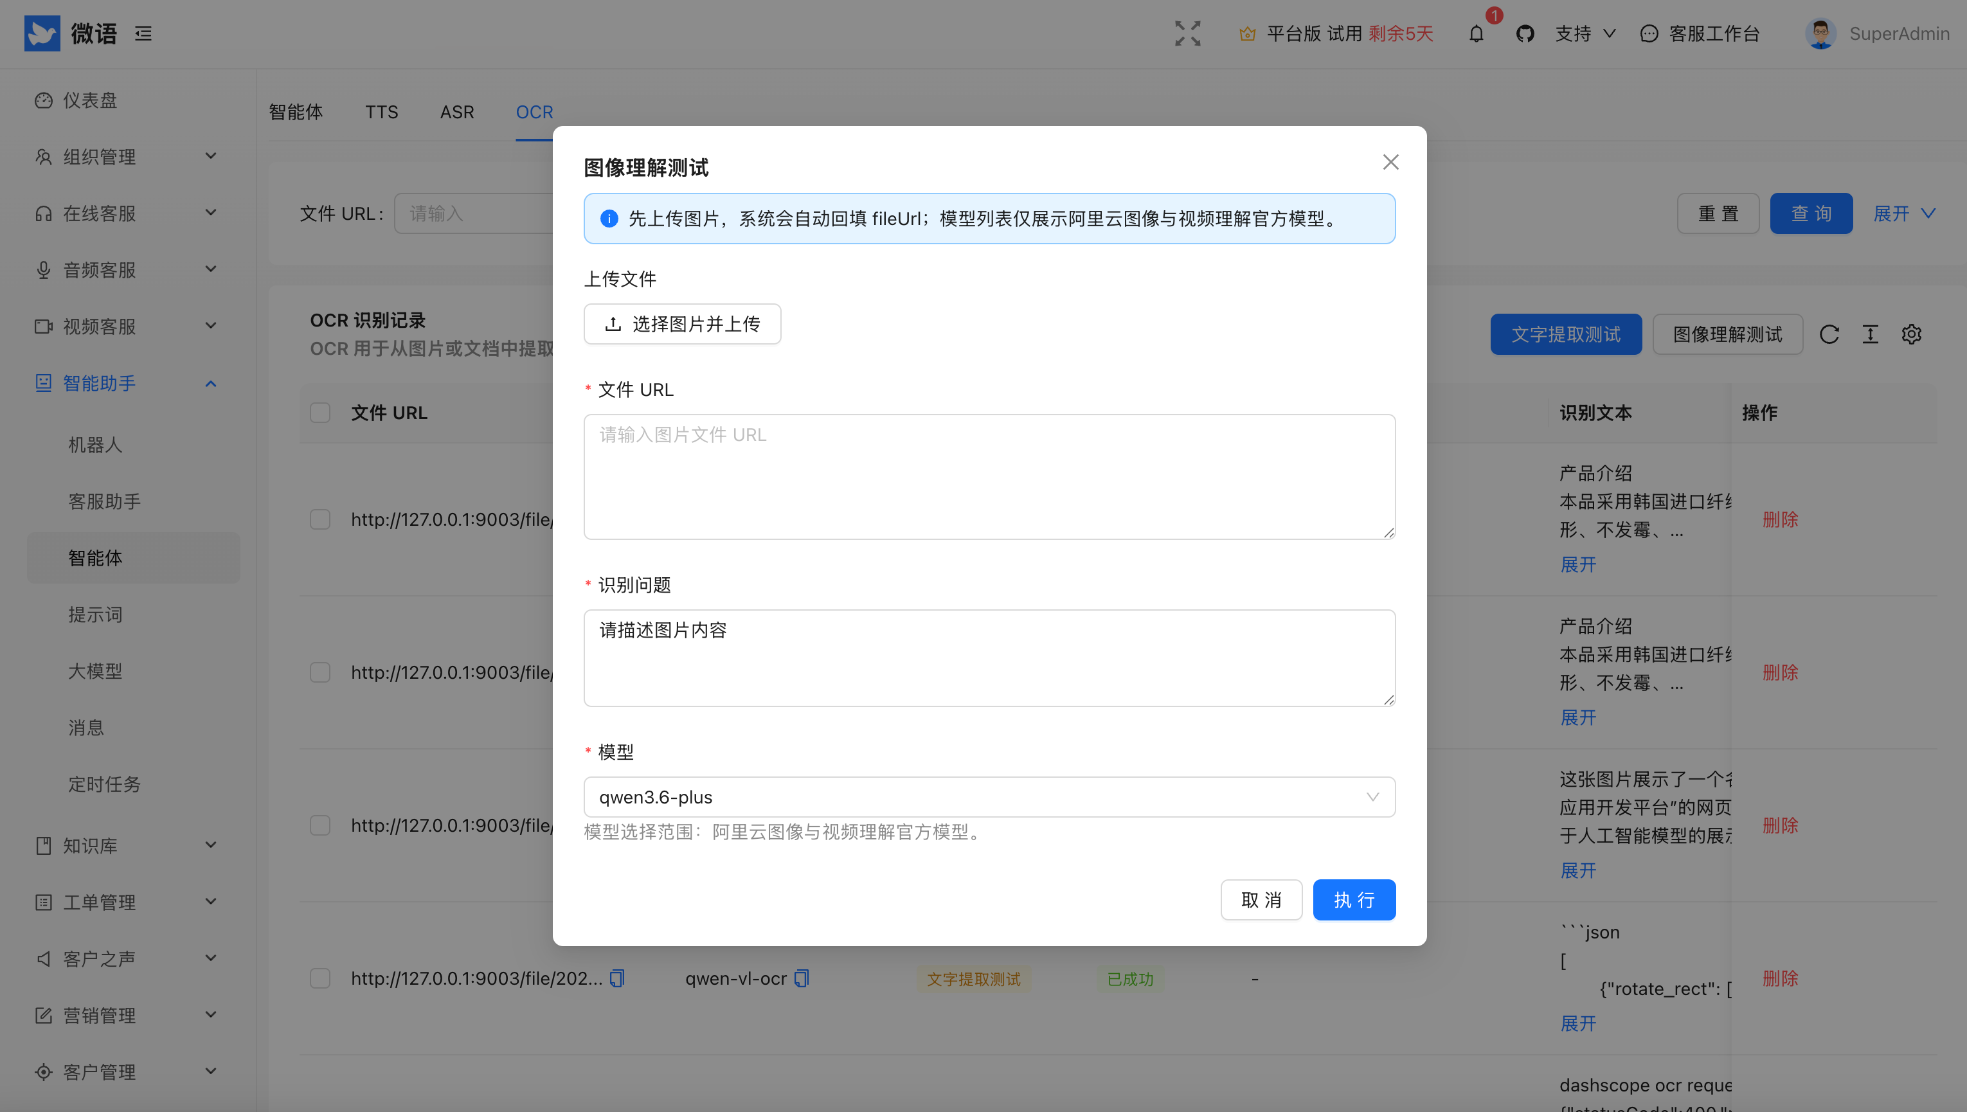Focus the 文件 URL textarea in dialog
The height and width of the screenshot is (1112, 1967).
click(x=989, y=476)
